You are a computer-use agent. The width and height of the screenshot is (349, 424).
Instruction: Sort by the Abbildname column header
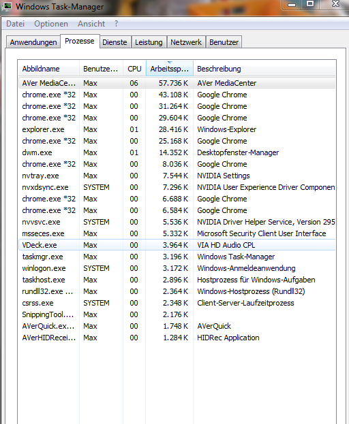coord(48,69)
